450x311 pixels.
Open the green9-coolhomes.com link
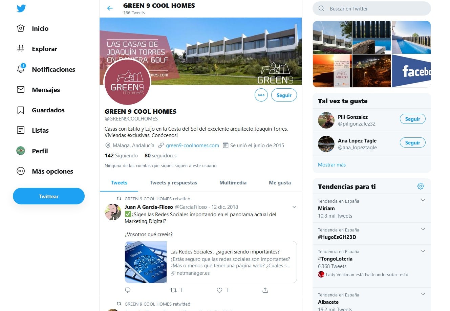coord(192,145)
